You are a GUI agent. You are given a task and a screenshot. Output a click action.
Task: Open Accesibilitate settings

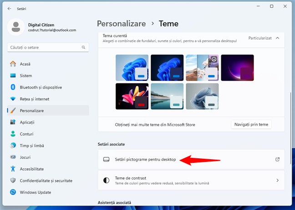coord(48,169)
